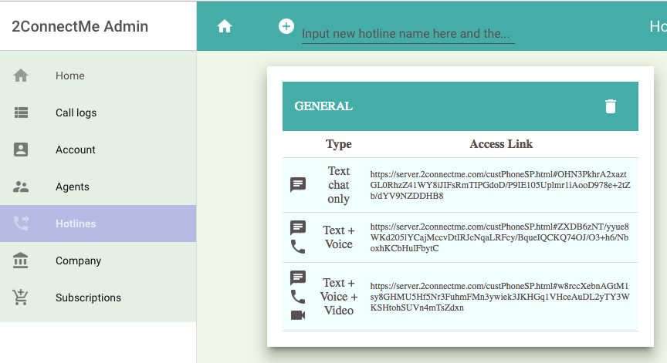Click the add hotline plus icon

click(286, 26)
